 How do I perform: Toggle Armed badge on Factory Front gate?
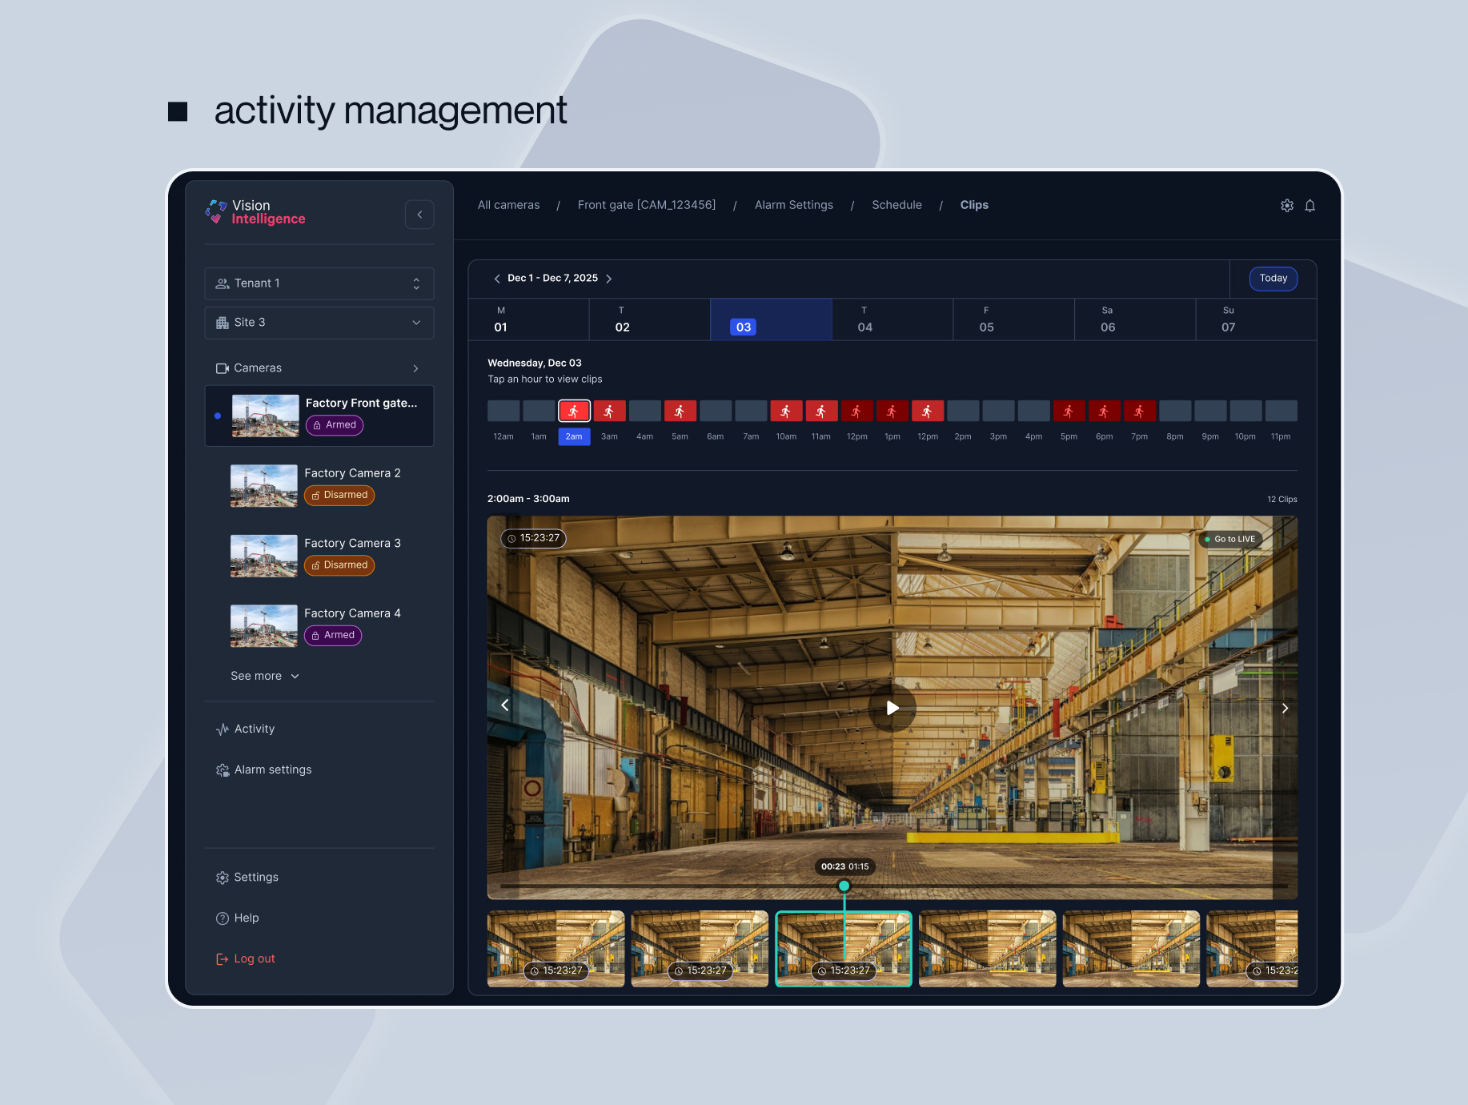(335, 425)
